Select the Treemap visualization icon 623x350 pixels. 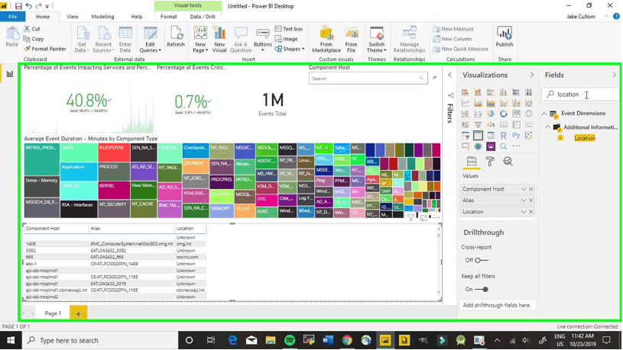[x=516, y=114]
